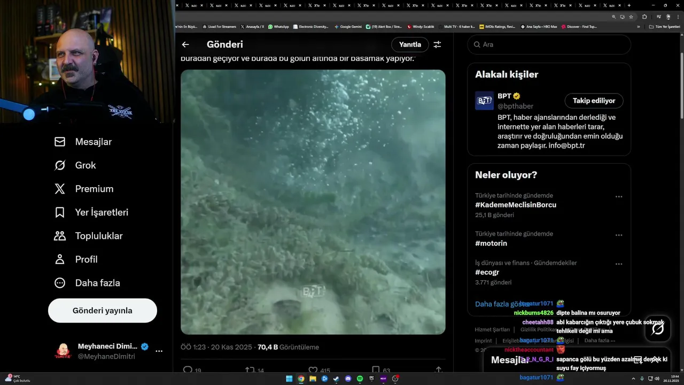
Task: Open the Google Gemini bookmark
Action: [348, 26]
